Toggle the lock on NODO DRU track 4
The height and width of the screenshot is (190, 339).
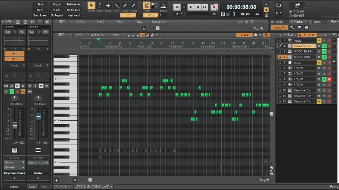280,57
